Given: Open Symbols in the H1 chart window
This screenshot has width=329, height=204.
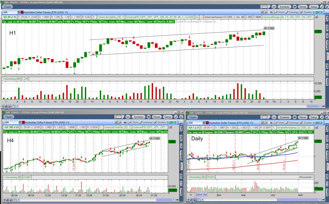Looking at the screenshot, I should pos(285,7).
